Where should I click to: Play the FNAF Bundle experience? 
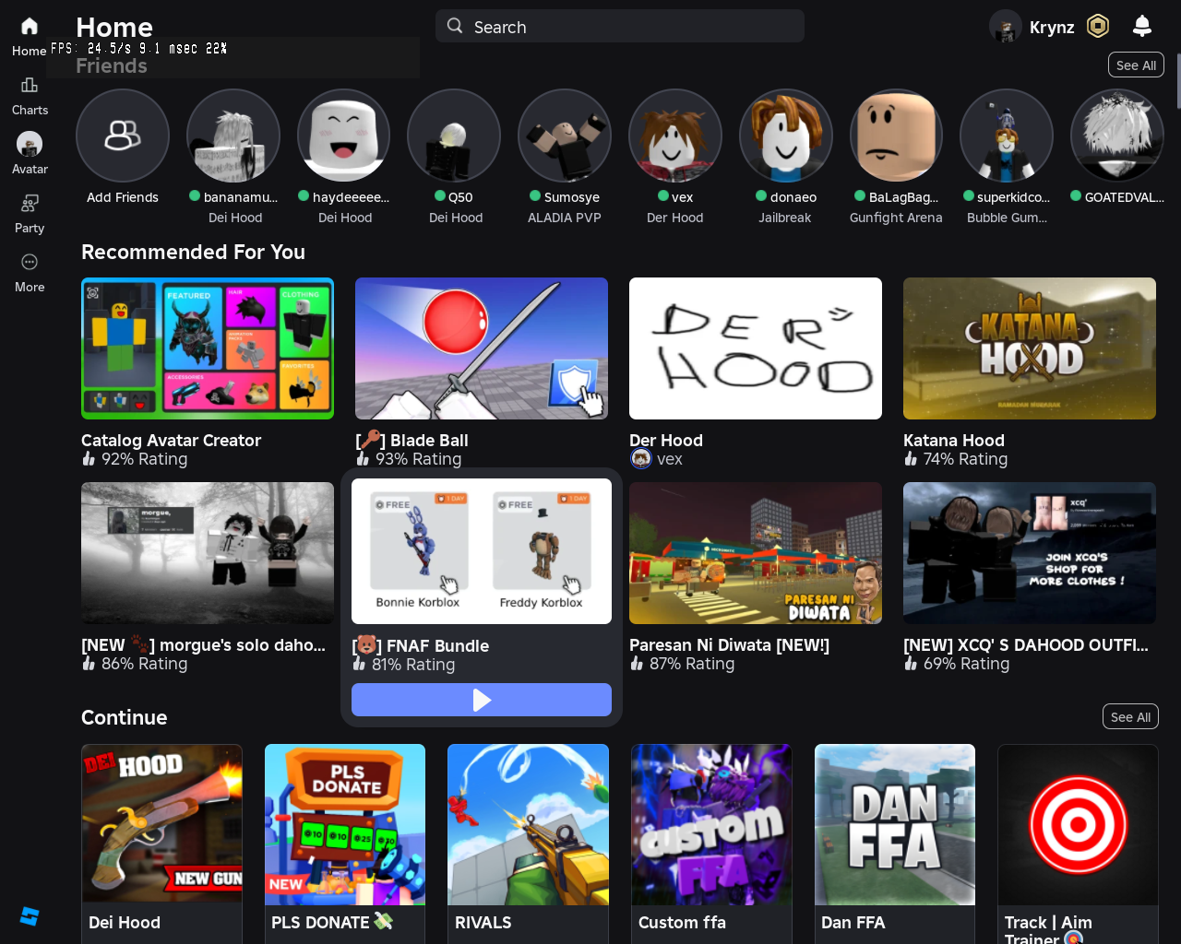(x=482, y=700)
